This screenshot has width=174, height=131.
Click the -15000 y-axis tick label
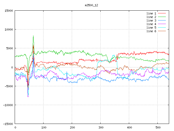8,124
